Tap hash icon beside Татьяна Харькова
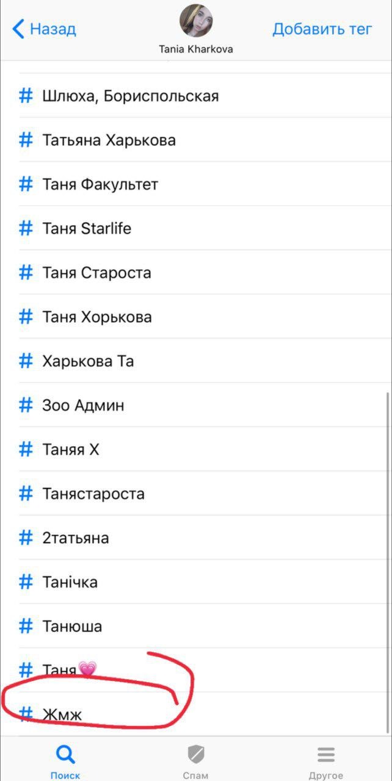This screenshot has height=781, width=392. click(26, 140)
